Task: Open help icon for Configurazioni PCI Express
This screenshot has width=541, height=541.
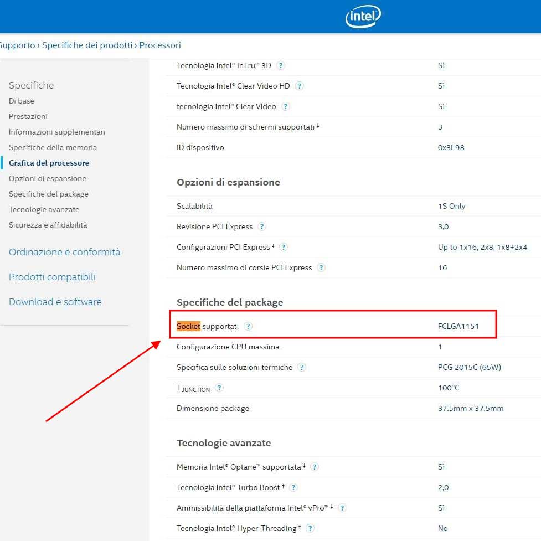Action: coord(284,247)
